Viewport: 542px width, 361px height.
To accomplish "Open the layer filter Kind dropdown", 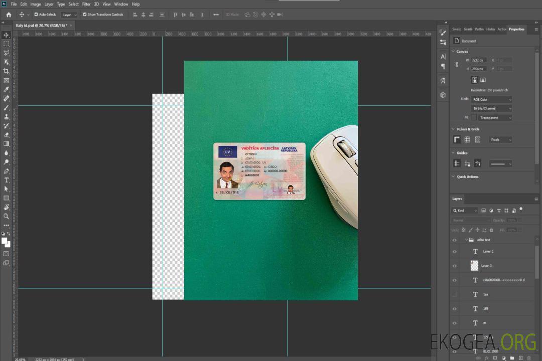I will 465,211.
